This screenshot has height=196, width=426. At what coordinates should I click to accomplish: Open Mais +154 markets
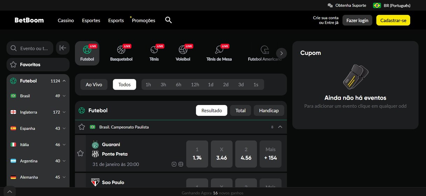click(271, 154)
